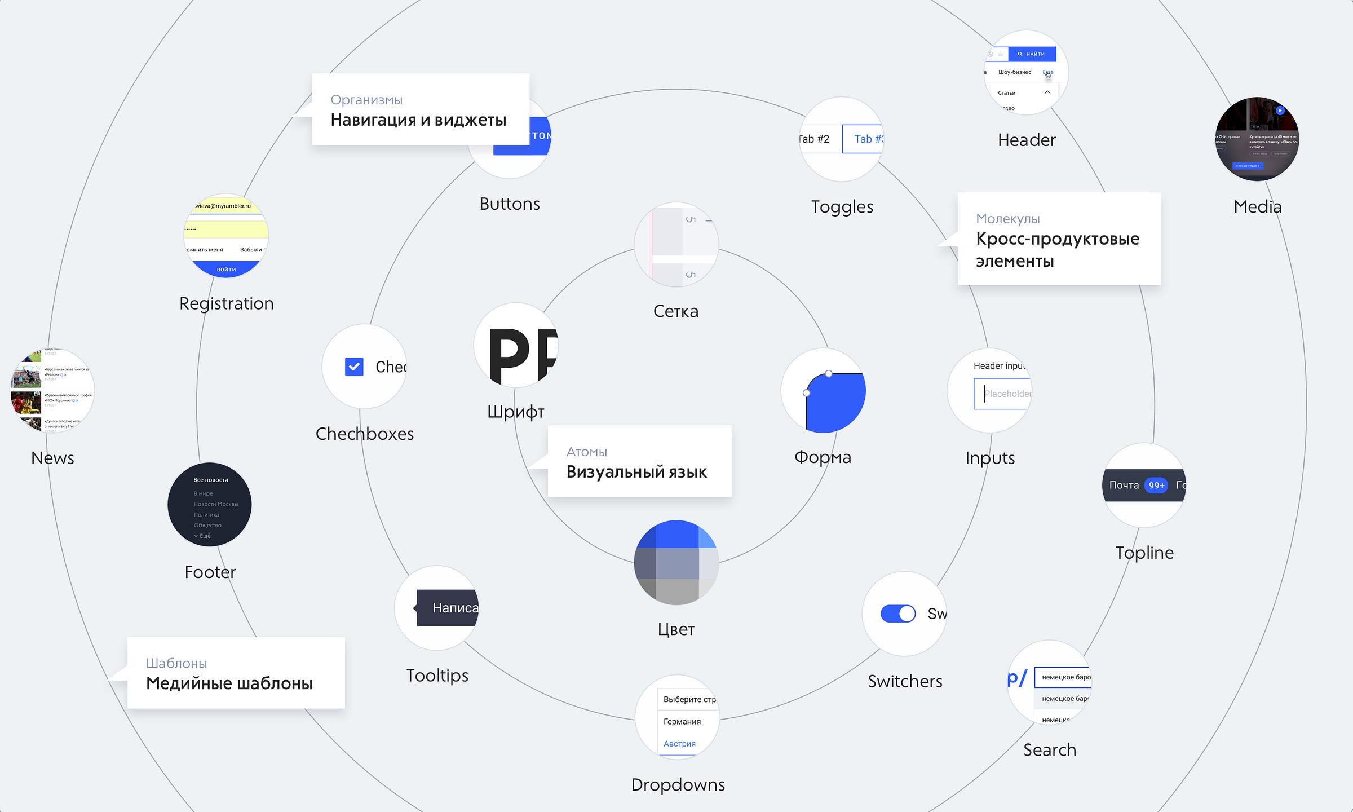The width and height of the screenshot is (1353, 812).
Task: Click the 'Медийные шаблоны' callout card
Action: (236, 672)
